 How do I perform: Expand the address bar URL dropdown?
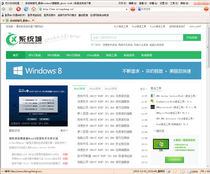click(x=127, y=9)
